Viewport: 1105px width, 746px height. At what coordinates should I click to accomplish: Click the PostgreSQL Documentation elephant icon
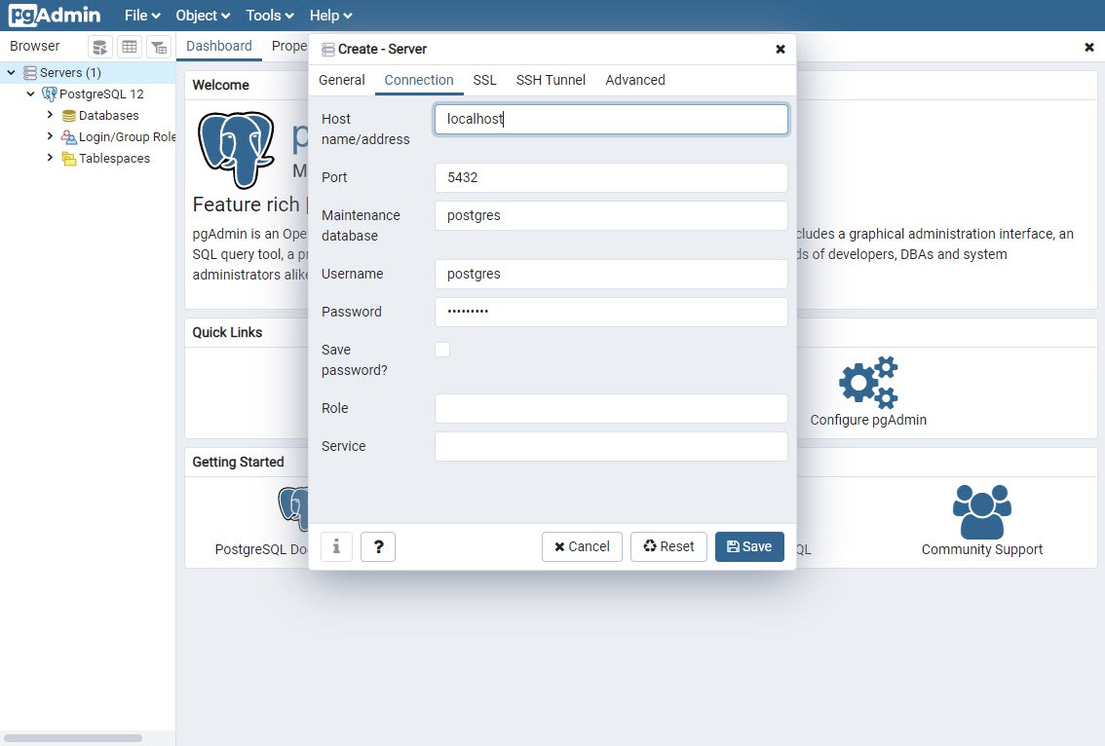(294, 508)
